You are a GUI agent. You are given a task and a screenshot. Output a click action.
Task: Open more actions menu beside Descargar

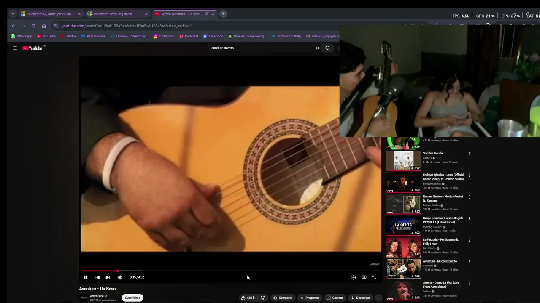pyautogui.click(x=378, y=298)
